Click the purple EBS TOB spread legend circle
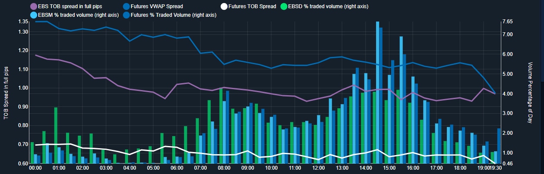The image size is (544, 174). (x=33, y=6)
